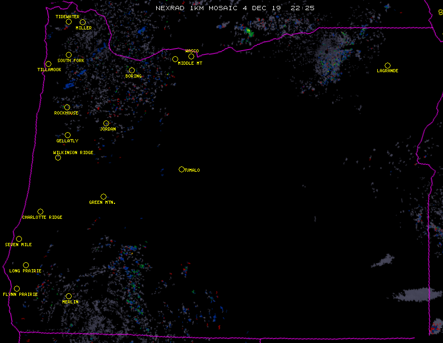The image size is (443, 343).
Task: Click the Middle Mt station circle marker
Action: point(175,59)
